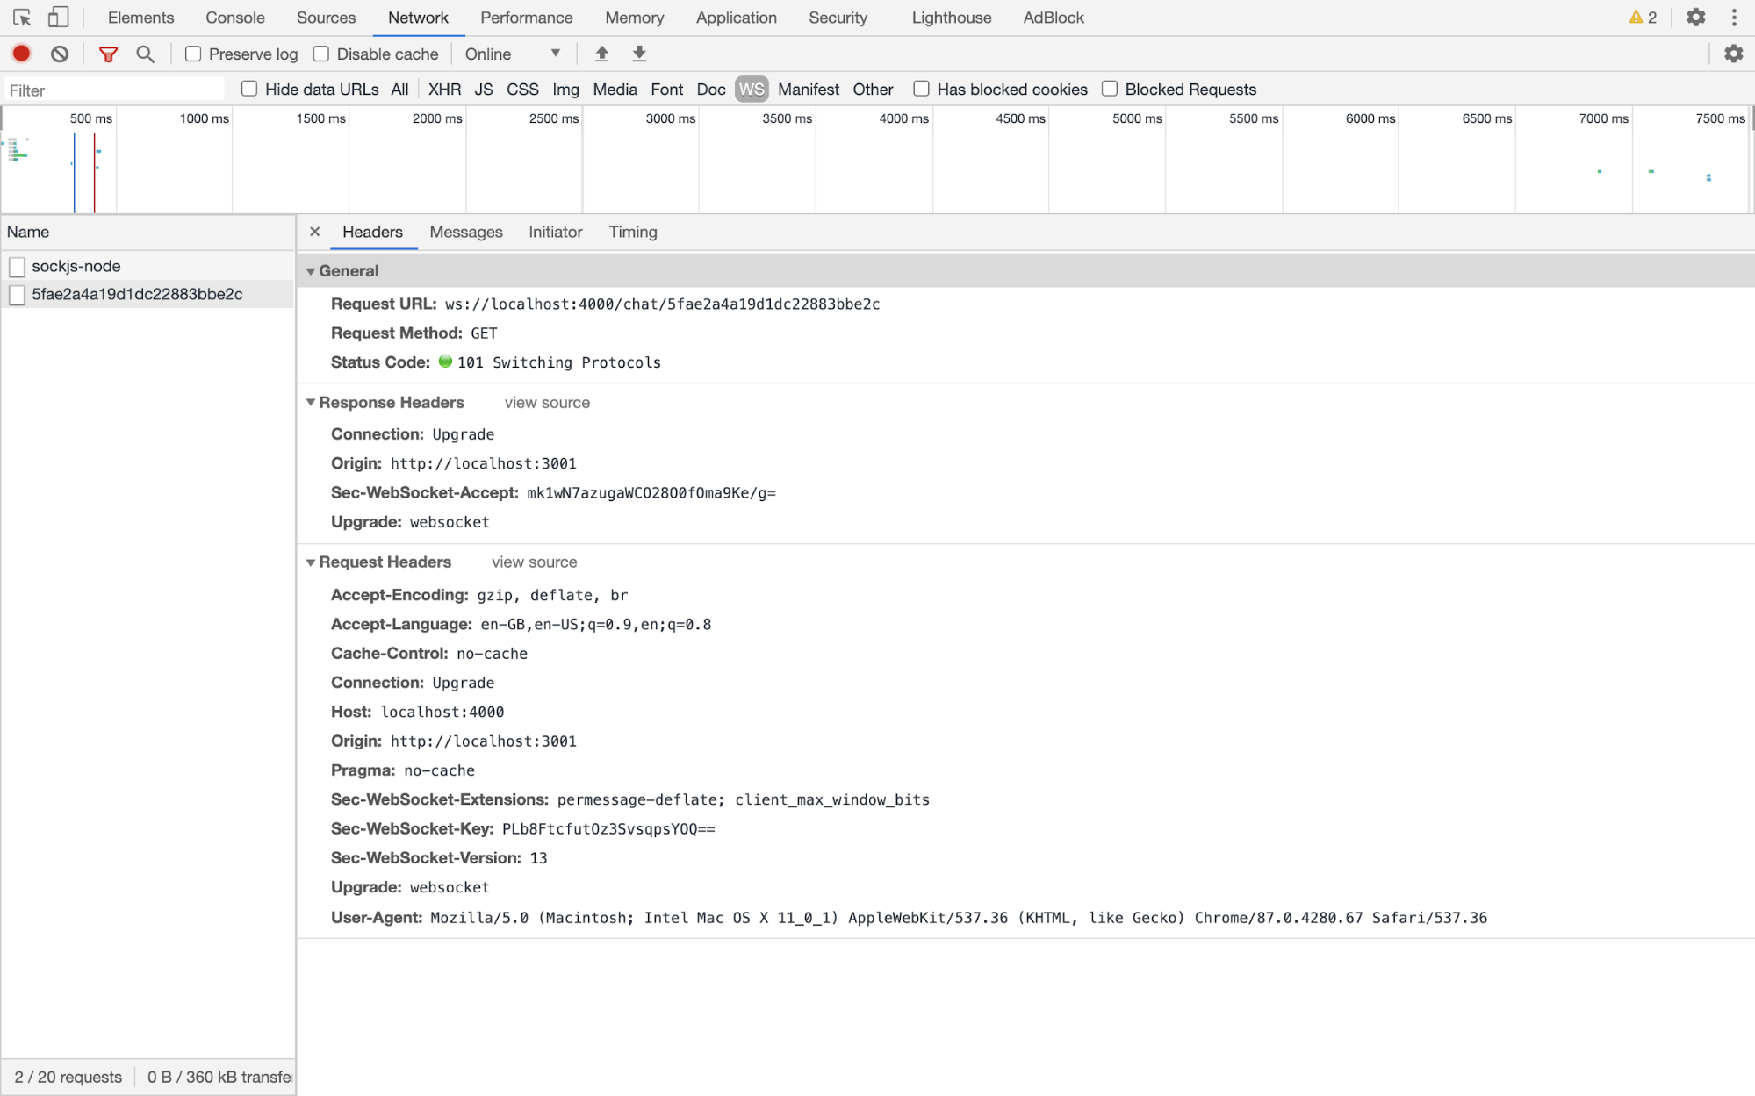Click the clear log icon in toolbar

[60, 53]
